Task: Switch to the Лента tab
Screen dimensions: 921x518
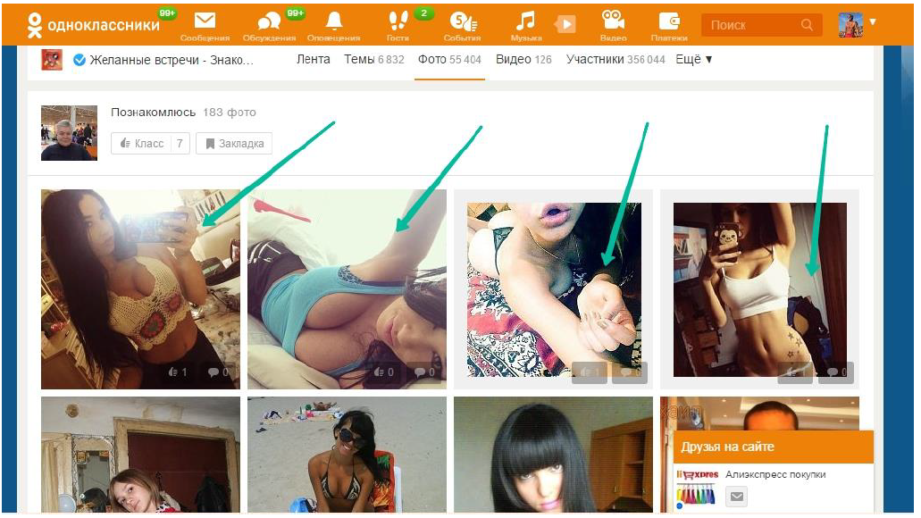Action: [x=313, y=60]
